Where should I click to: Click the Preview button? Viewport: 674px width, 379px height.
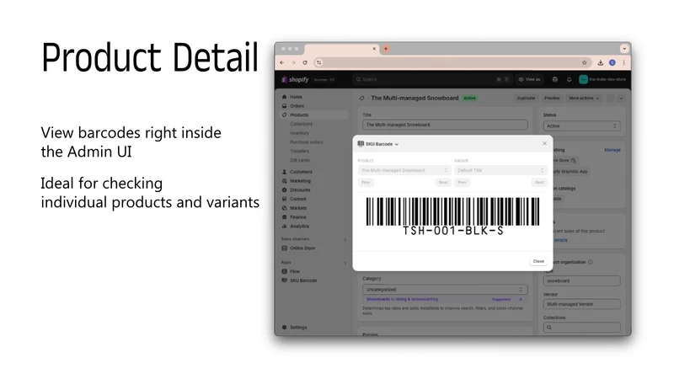tap(552, 99)
